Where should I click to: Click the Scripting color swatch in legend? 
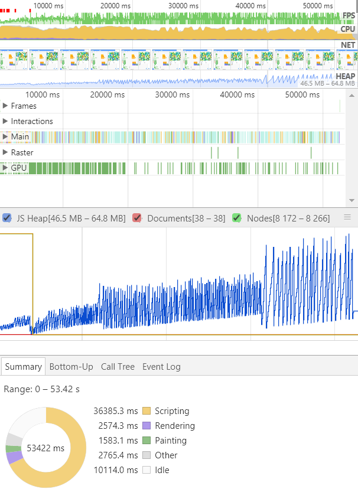click(x=147, y=410)
